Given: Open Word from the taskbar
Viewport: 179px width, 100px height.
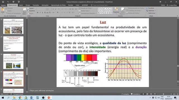Looking at the screenshot, I should point(32,97).
